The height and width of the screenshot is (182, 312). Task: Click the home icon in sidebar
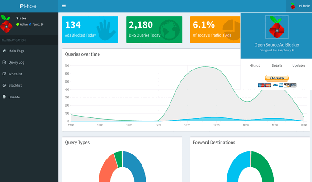4,51
